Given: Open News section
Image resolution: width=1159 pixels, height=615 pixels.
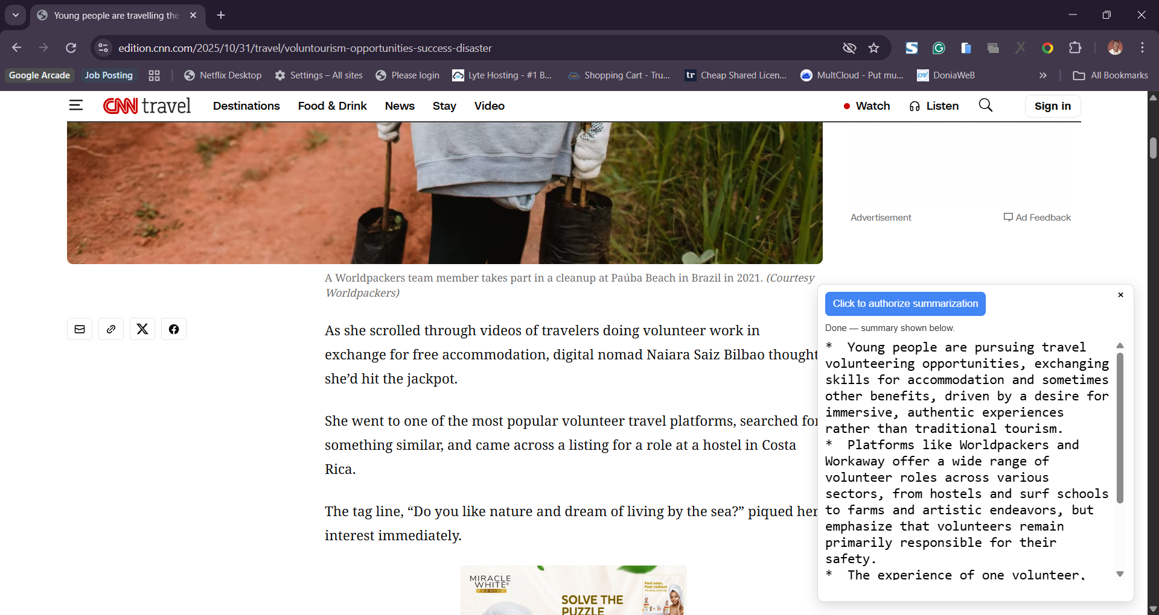Looking at the screenshot, I should (400, 106).
